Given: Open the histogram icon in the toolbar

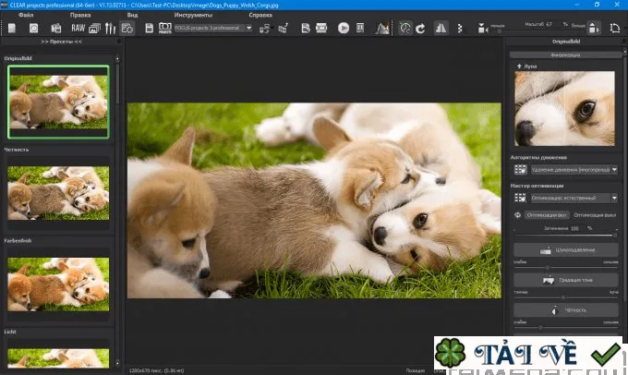Looking at the screenshot, I should (382, 28).
